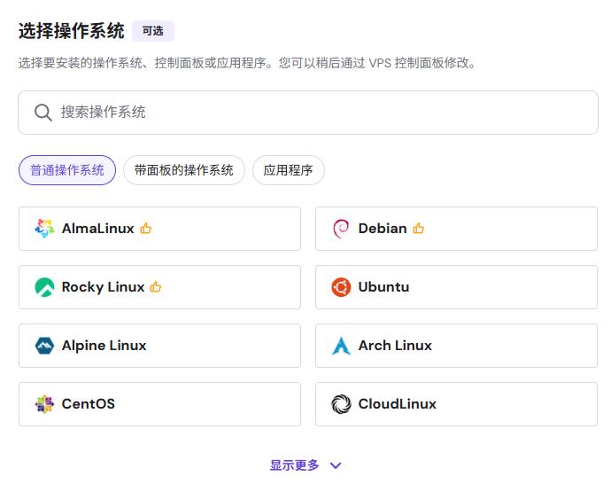Click the CloudLinux logo icon
This screenshot has height=499, width=611.
[341, 404]
